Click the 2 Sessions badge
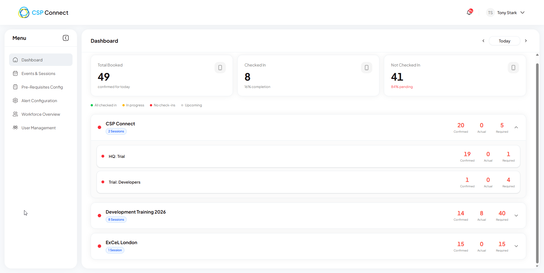 116,131
